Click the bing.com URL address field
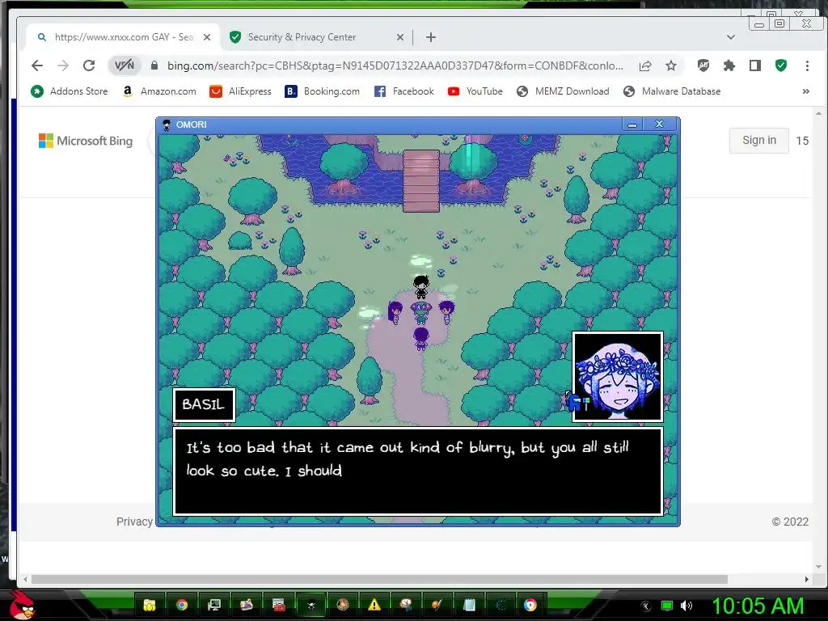Viewport: 828px width, 621px height. [395, 65]
